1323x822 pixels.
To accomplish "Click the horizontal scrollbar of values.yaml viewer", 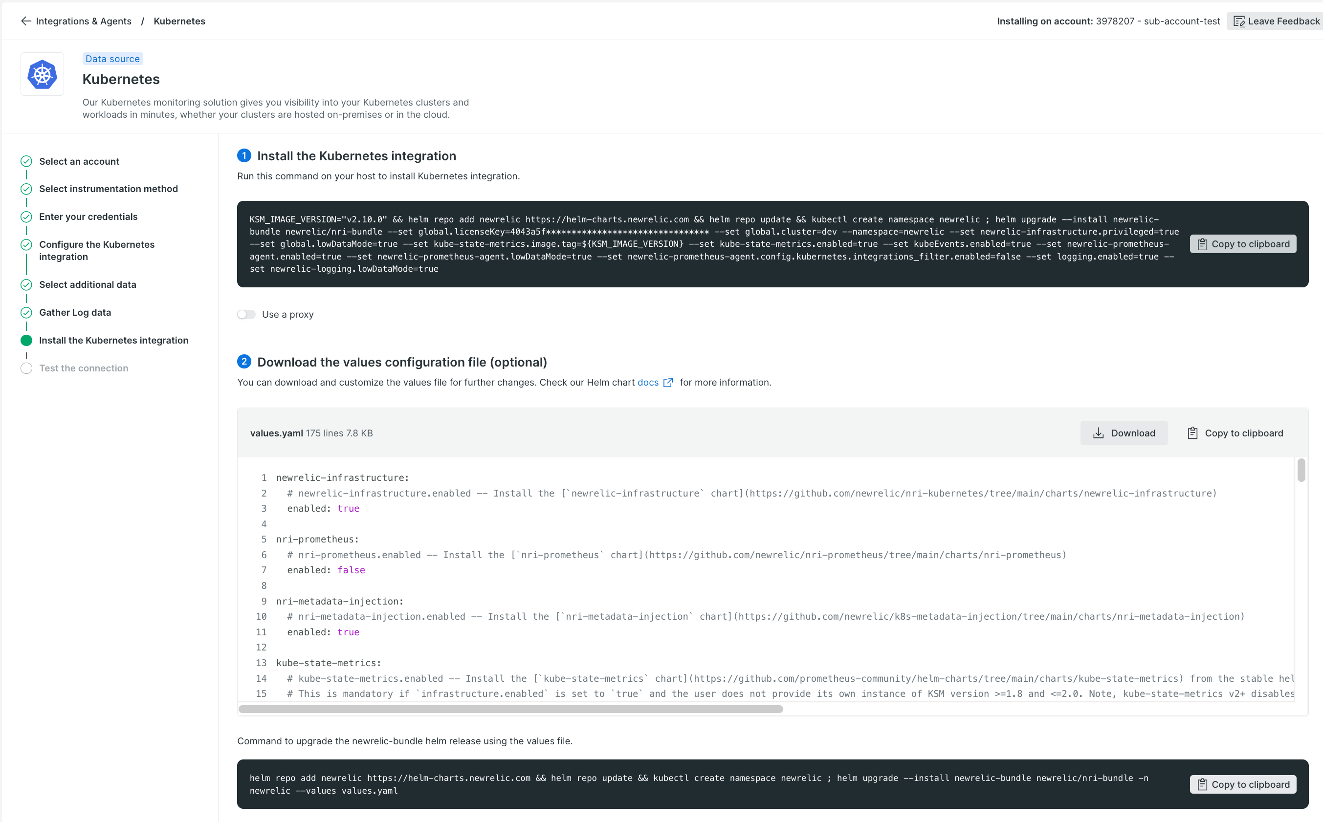I will click(510, 709).
